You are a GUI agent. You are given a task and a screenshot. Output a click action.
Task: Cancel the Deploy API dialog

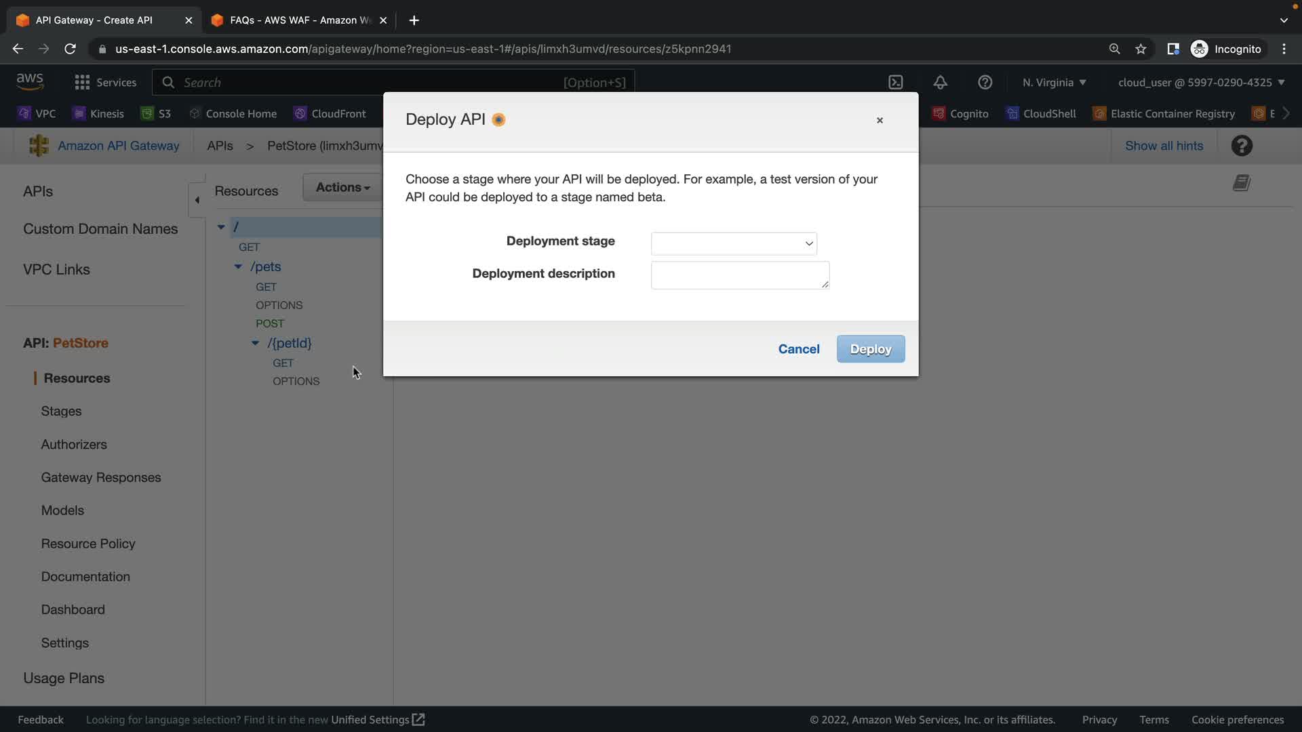click(x=799, y=349)
